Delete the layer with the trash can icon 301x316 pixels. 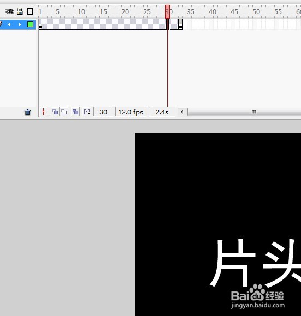tap(27, 112)
